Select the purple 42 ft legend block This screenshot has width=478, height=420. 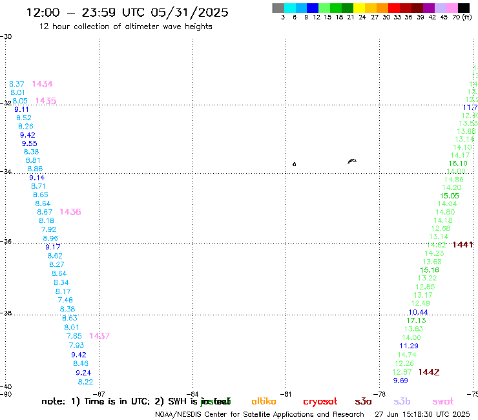(x=429, y=8)
